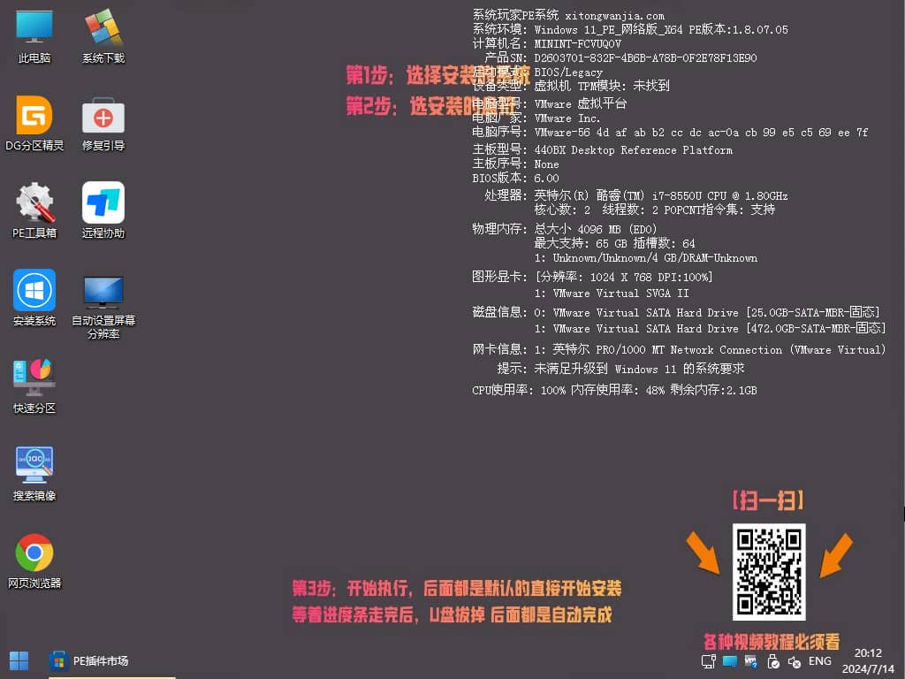Open the Windows Start button
Viewport: 905px width, 679px height.
(19, 660)
